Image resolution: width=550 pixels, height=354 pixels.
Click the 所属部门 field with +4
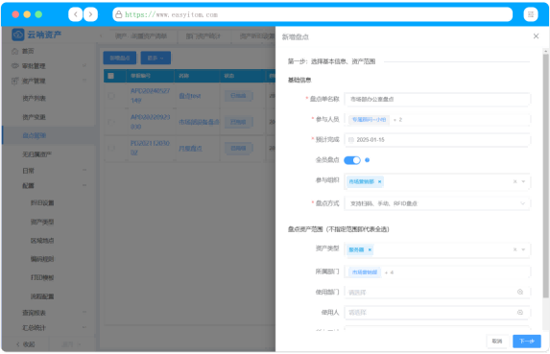pyautogui.click(x=437, y=272)
